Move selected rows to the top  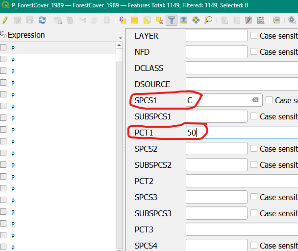[x=184, y=20]
